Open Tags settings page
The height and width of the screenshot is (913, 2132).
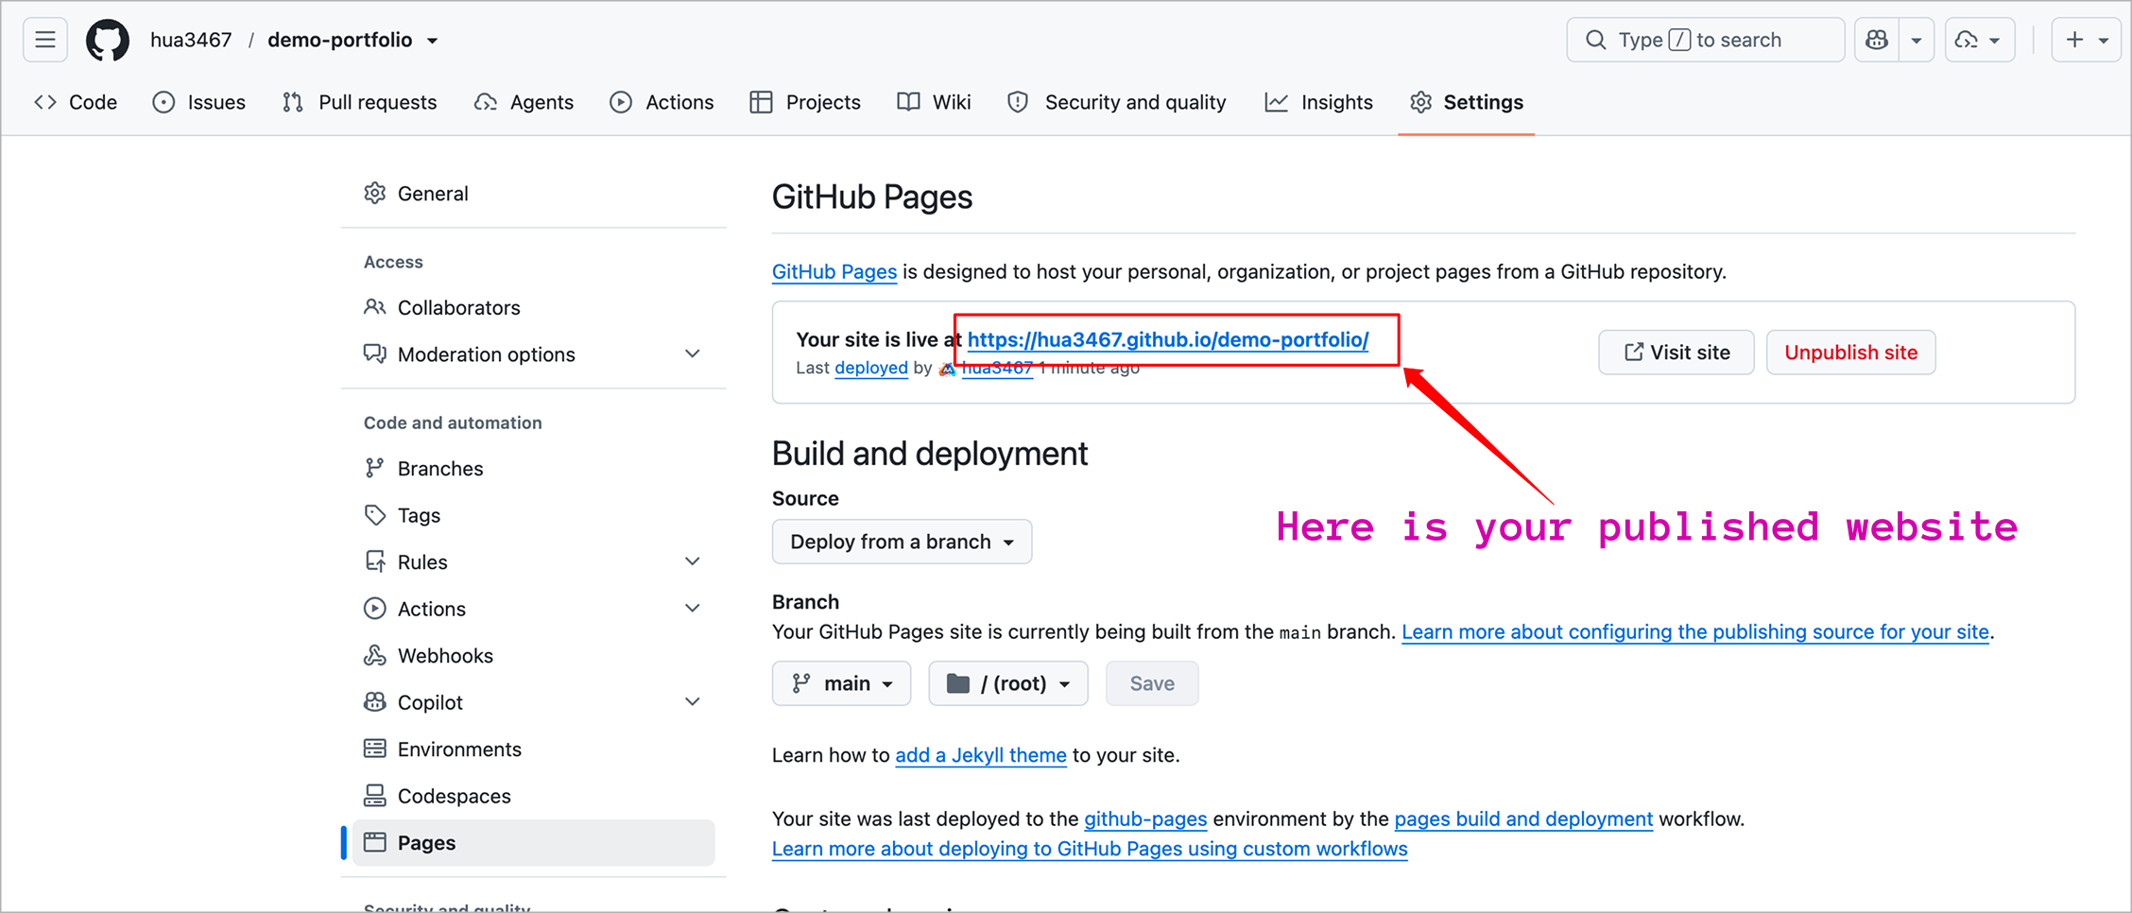(x=534, y=515)
